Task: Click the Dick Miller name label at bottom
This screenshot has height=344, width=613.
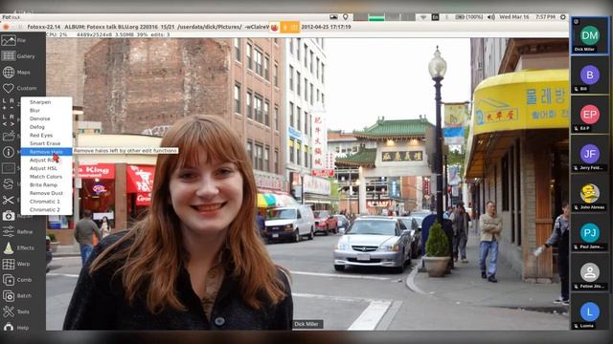Action: tap(306, 324)
